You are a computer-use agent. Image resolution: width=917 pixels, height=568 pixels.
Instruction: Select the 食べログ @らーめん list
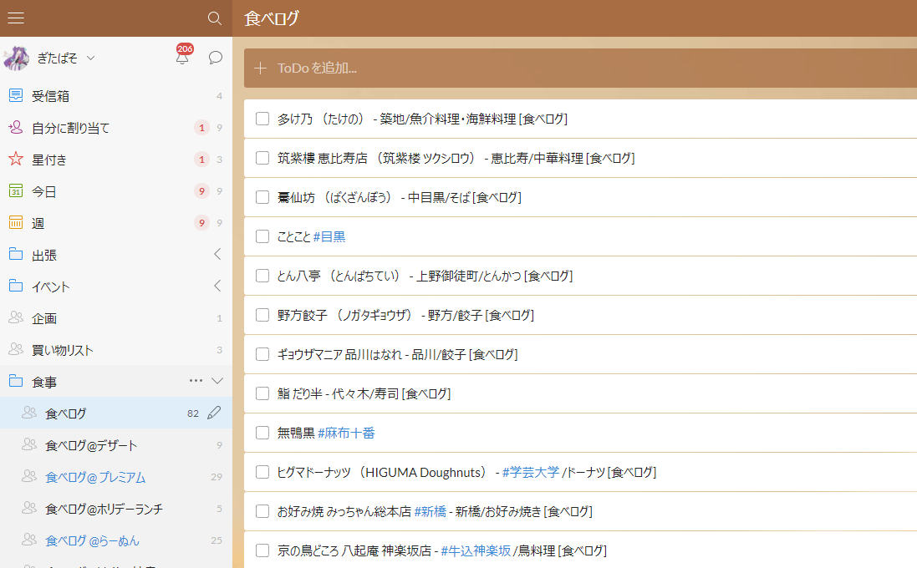(116, 540)
